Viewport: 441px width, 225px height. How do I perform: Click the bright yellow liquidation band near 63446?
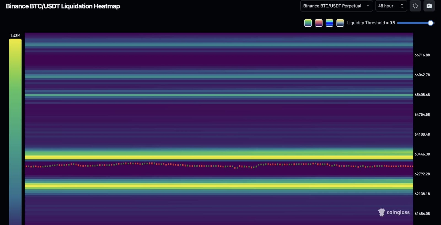click(219, 157)
